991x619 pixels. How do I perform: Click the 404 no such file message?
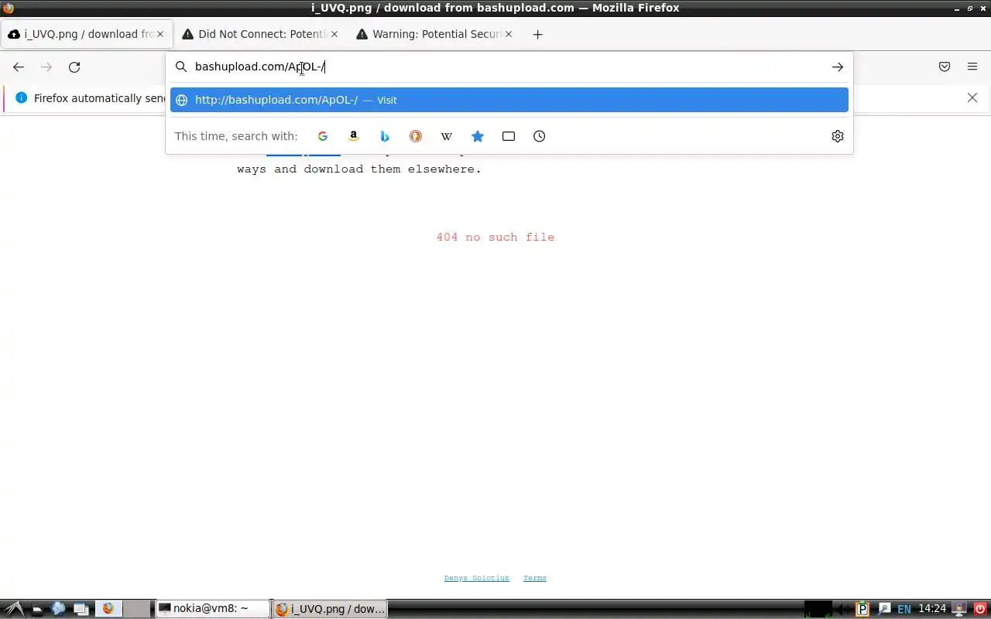click(495, 238)
